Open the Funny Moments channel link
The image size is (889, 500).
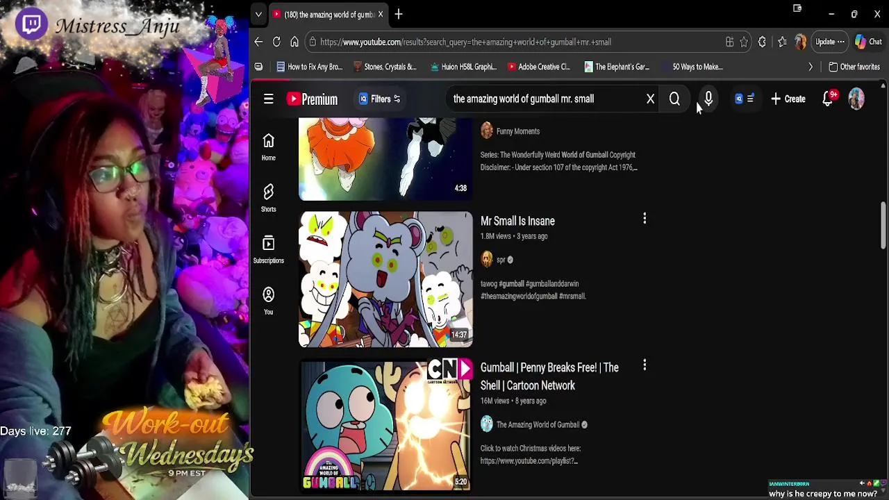pyautogui.click(x=517, y=131)
